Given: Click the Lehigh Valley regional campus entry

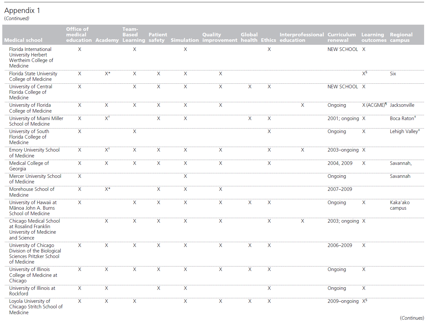Looking at the screenshot, I should click(x=405, y=131).
